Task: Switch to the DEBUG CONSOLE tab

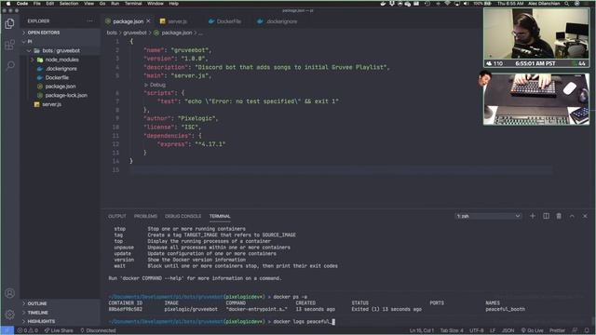Action: pos(183,216)
